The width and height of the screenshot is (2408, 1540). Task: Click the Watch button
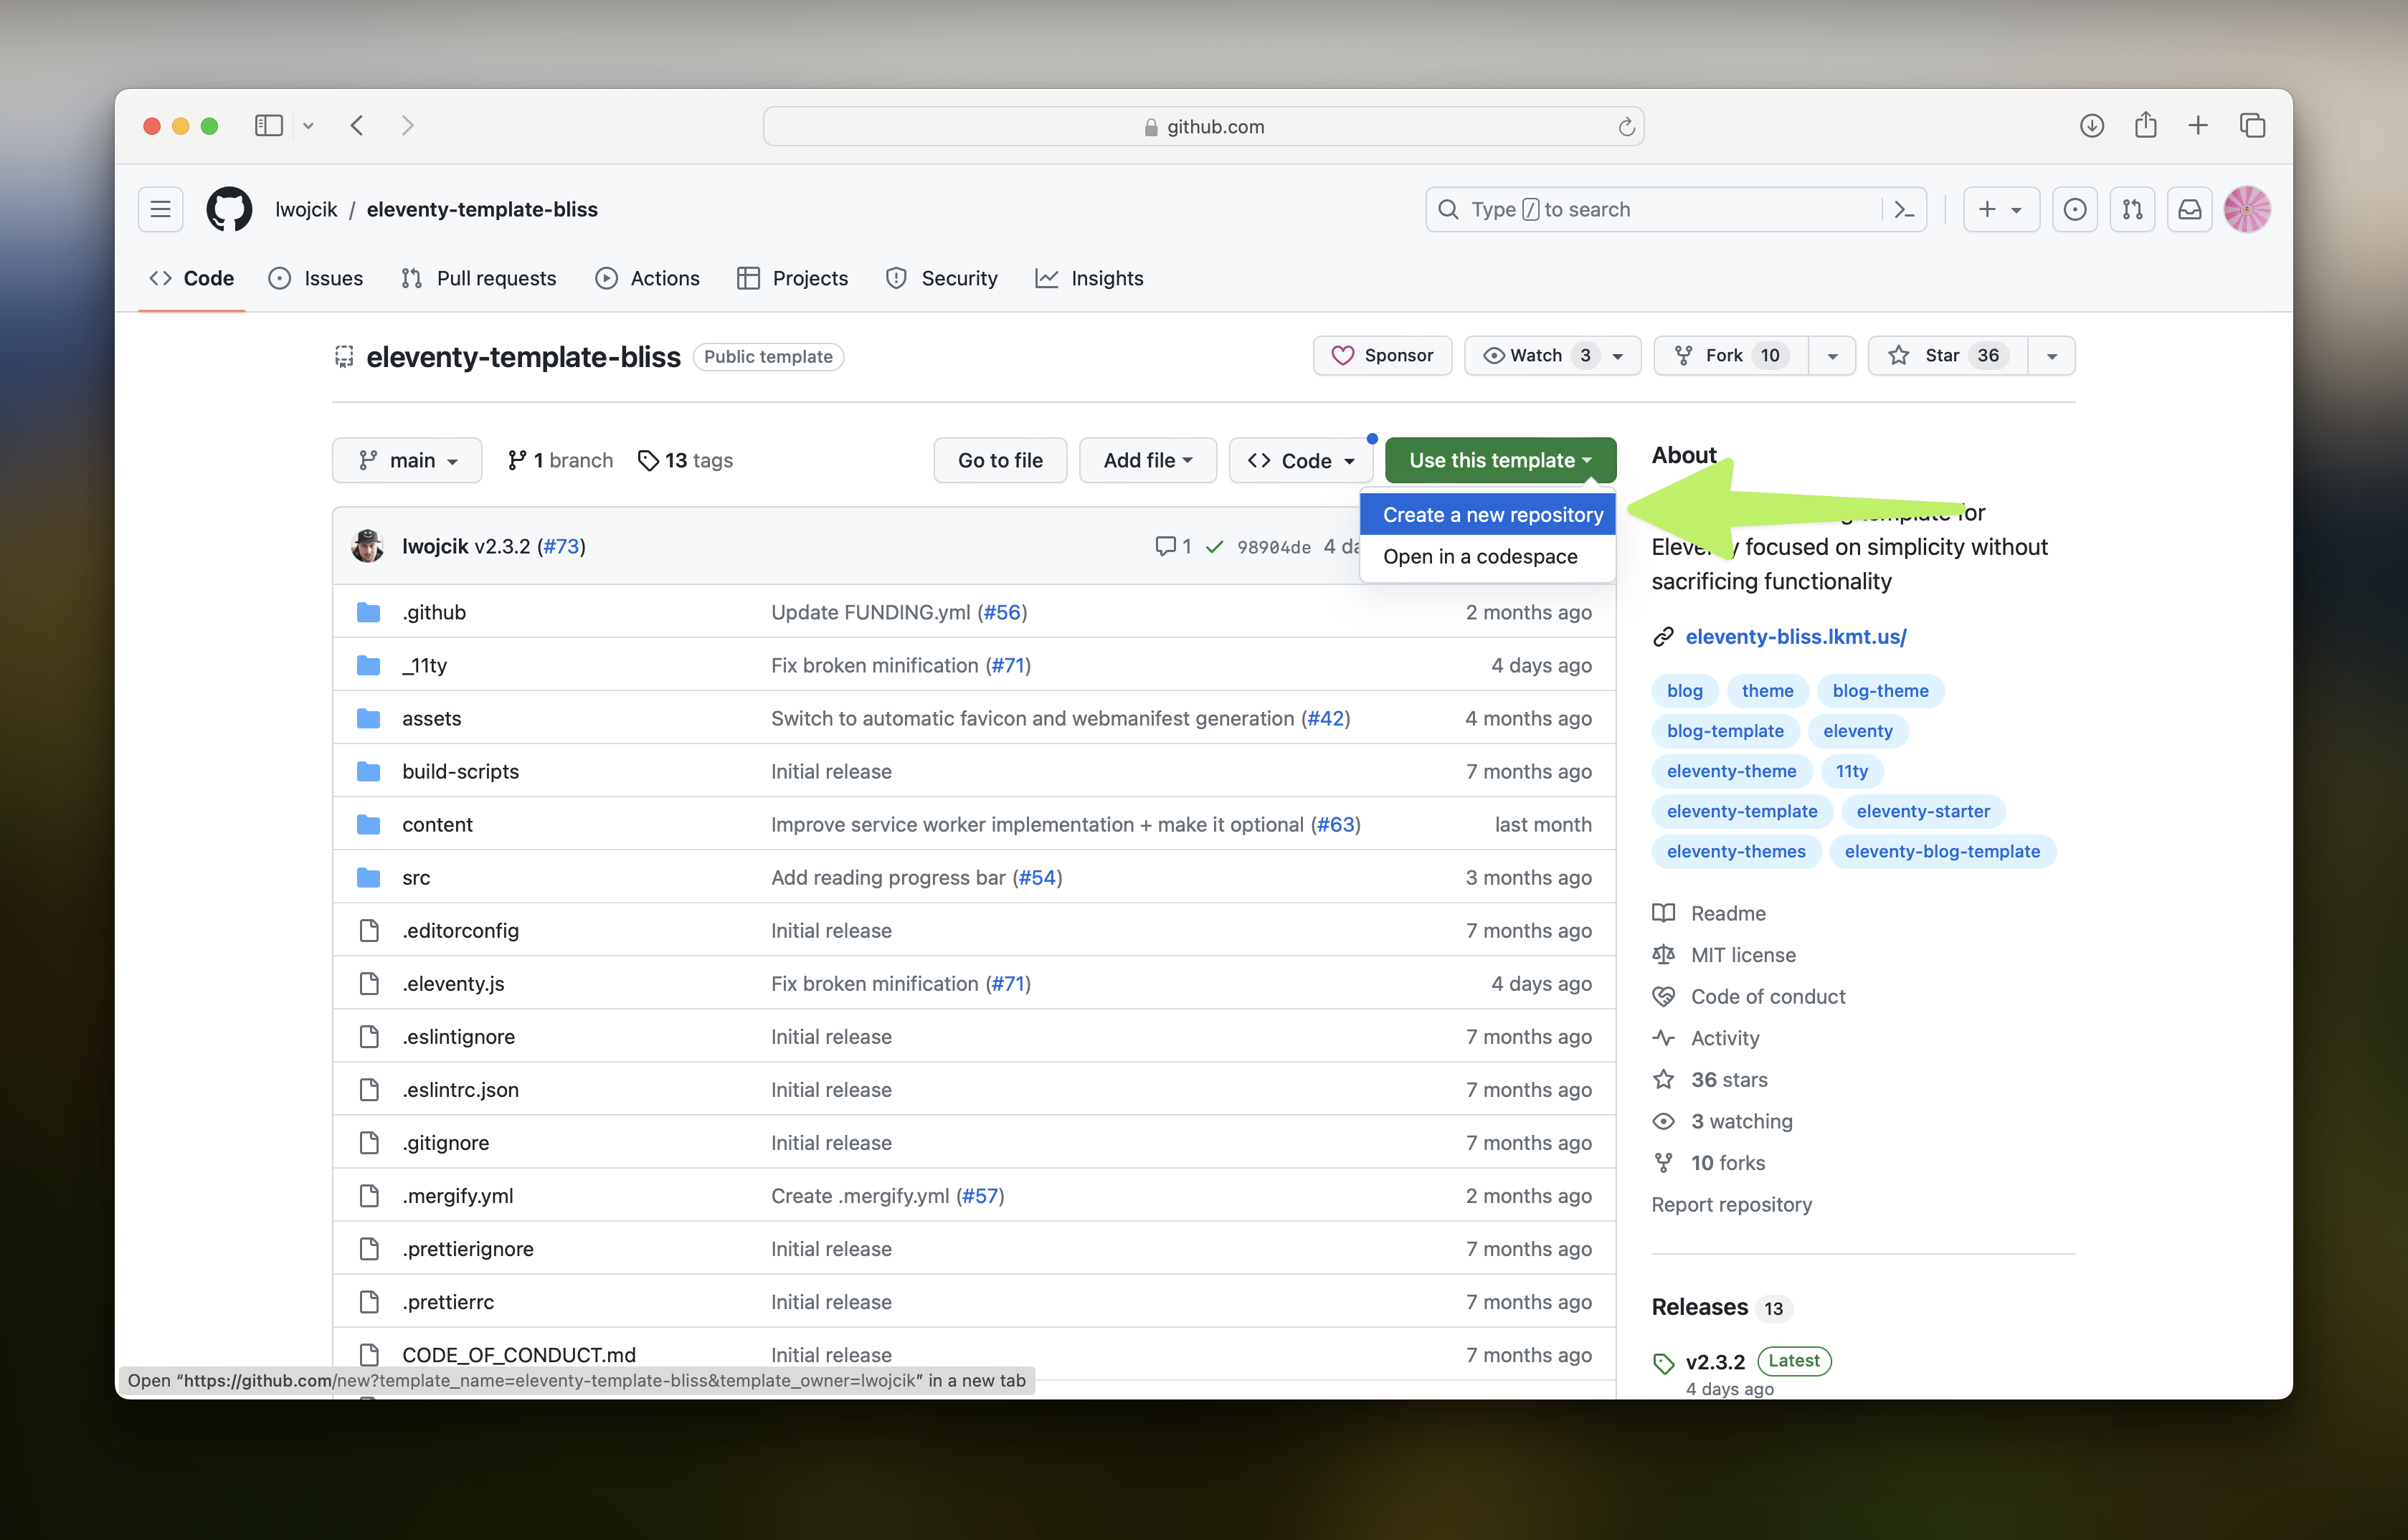point(1552,355)
